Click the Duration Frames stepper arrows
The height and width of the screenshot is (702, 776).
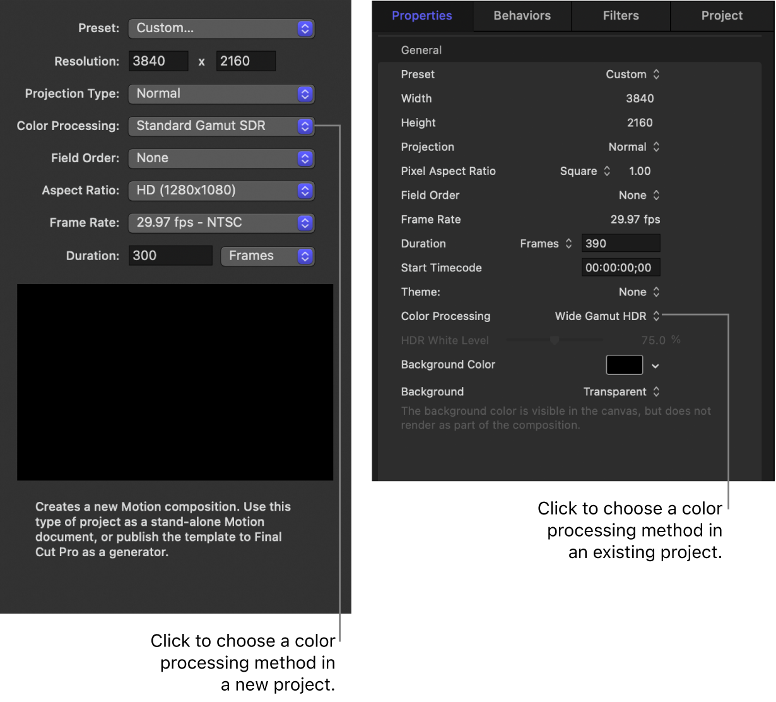coord(569,243)
